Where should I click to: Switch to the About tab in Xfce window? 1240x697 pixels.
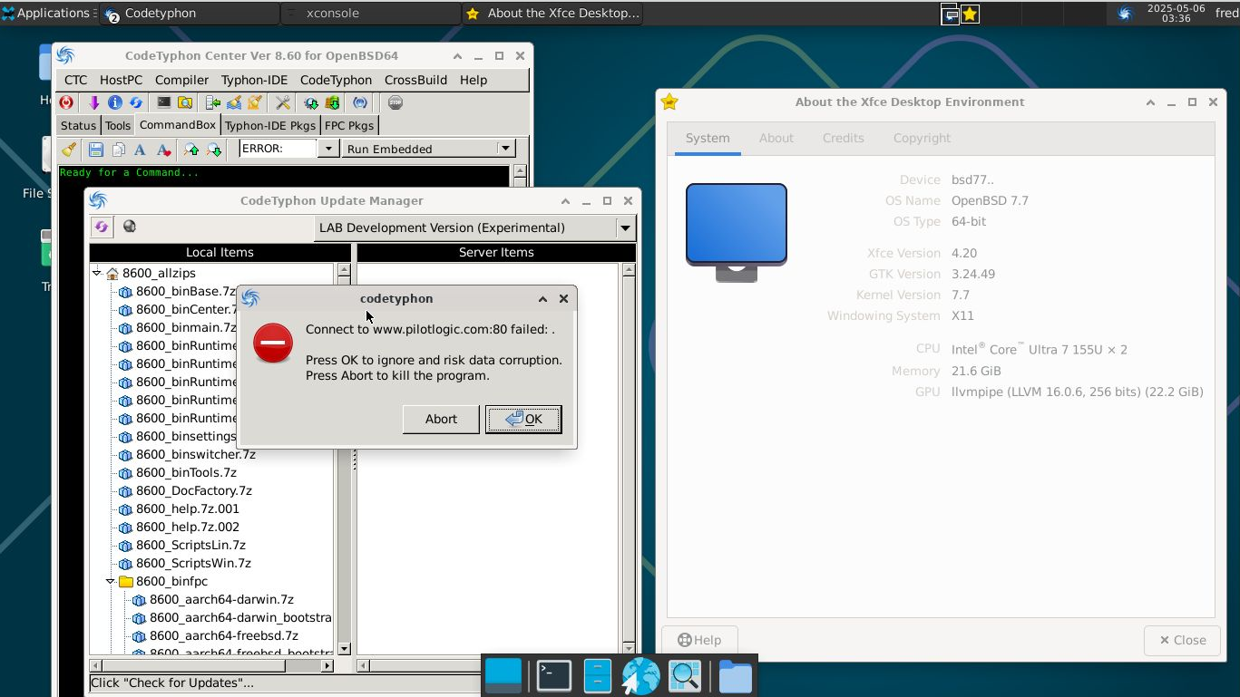click(776, 138)
